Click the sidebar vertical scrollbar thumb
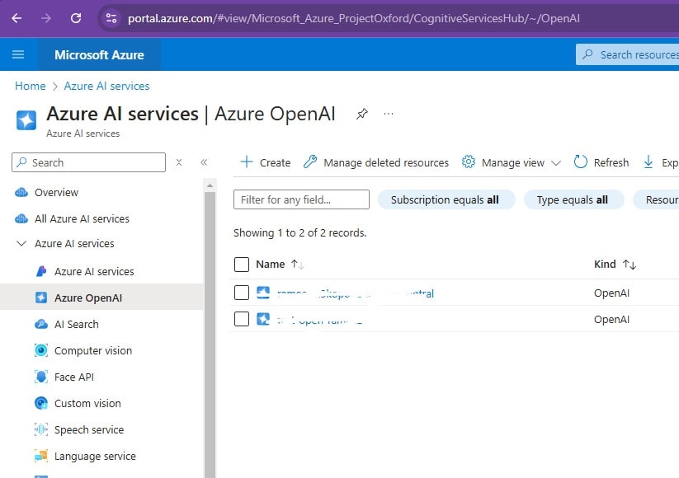 (210, 335)
